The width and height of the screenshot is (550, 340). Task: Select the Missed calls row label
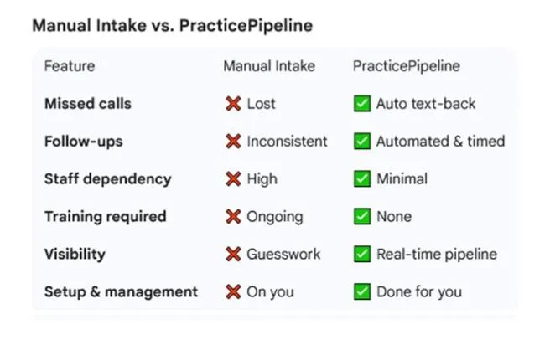pyautogui.click(x=87, y=104)
